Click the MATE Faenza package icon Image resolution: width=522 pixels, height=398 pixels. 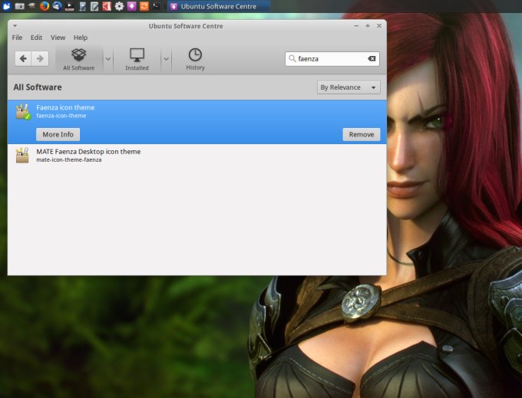coord(22,155)
